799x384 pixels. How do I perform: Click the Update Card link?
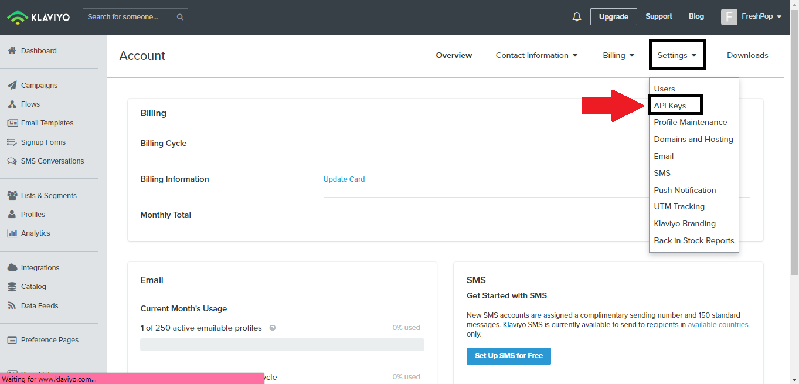[x=344, y=179]
